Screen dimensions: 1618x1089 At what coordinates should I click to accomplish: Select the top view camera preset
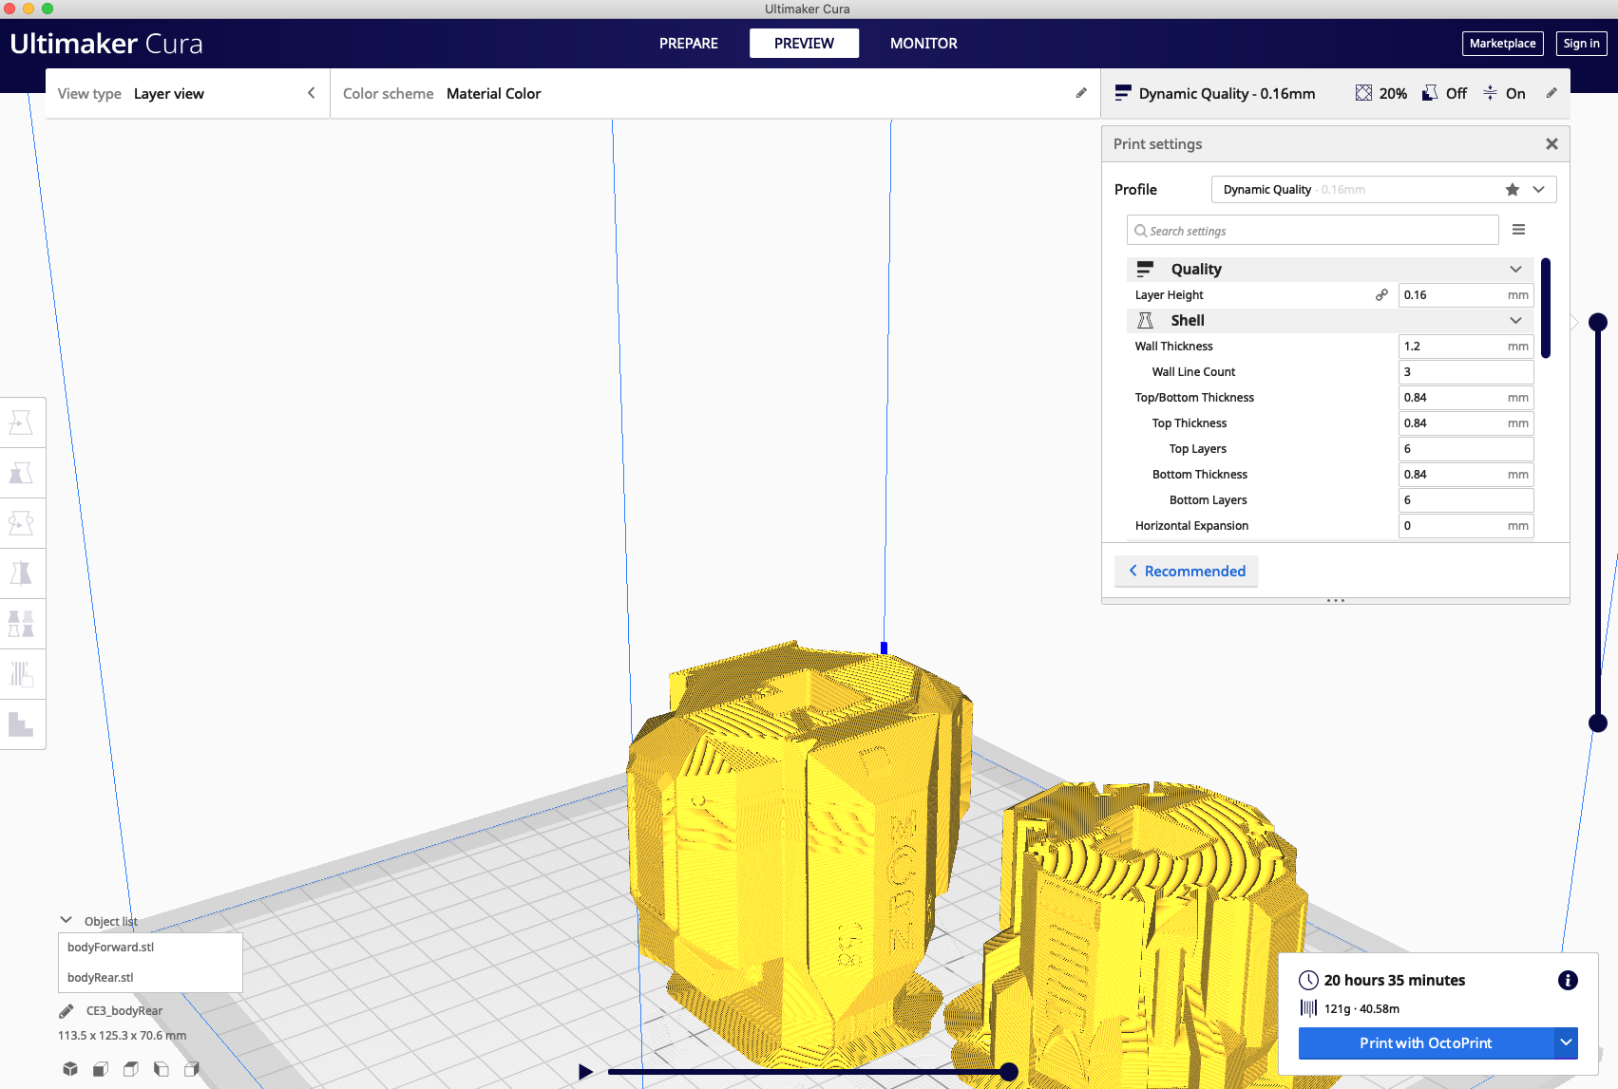click(130, 1069)
